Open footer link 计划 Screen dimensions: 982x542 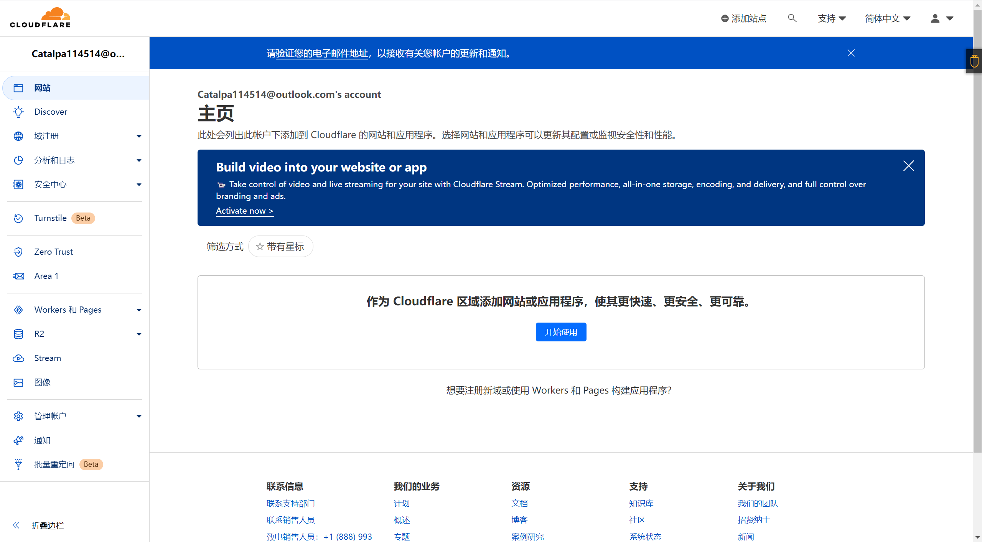click(x=402, y=503)
